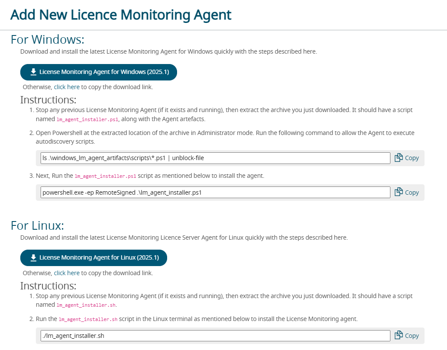Download License Monitoring Agent for Linux (2025.1)
This screenshot has width=447, height=350.
(94, 258)
